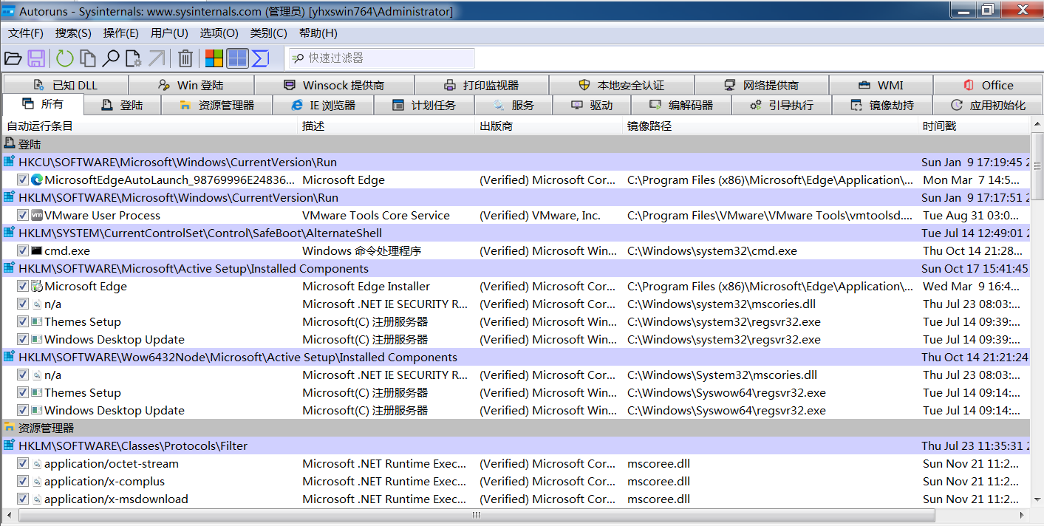The height and width of the screenshot is (526, 1044).
Task: Sort by the 镜像路径 column header
Action: coord(771,126)
